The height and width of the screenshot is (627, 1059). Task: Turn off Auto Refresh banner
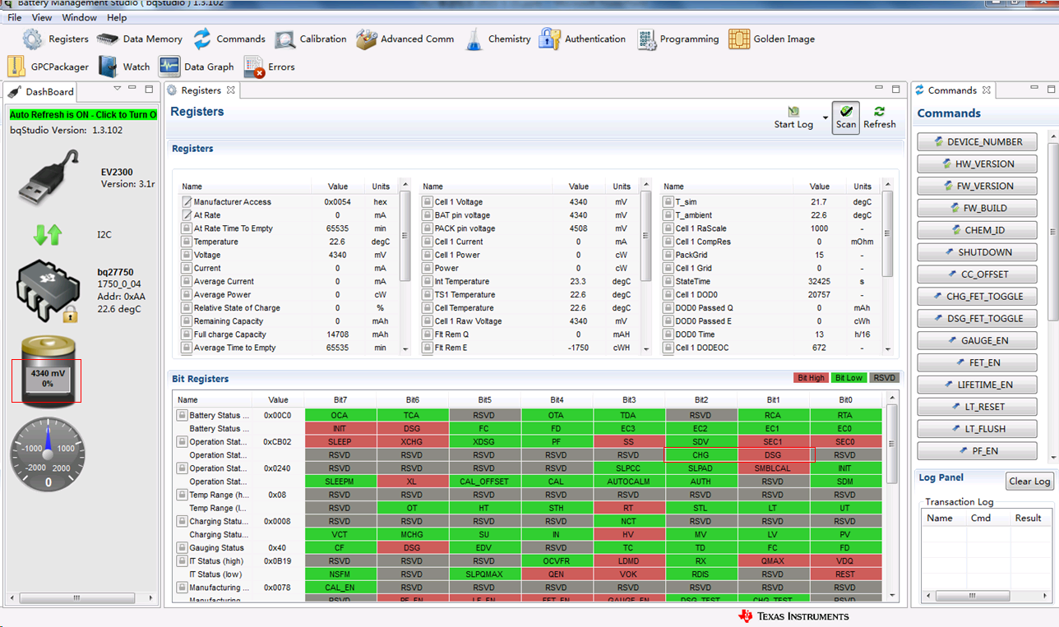point(83,115)
